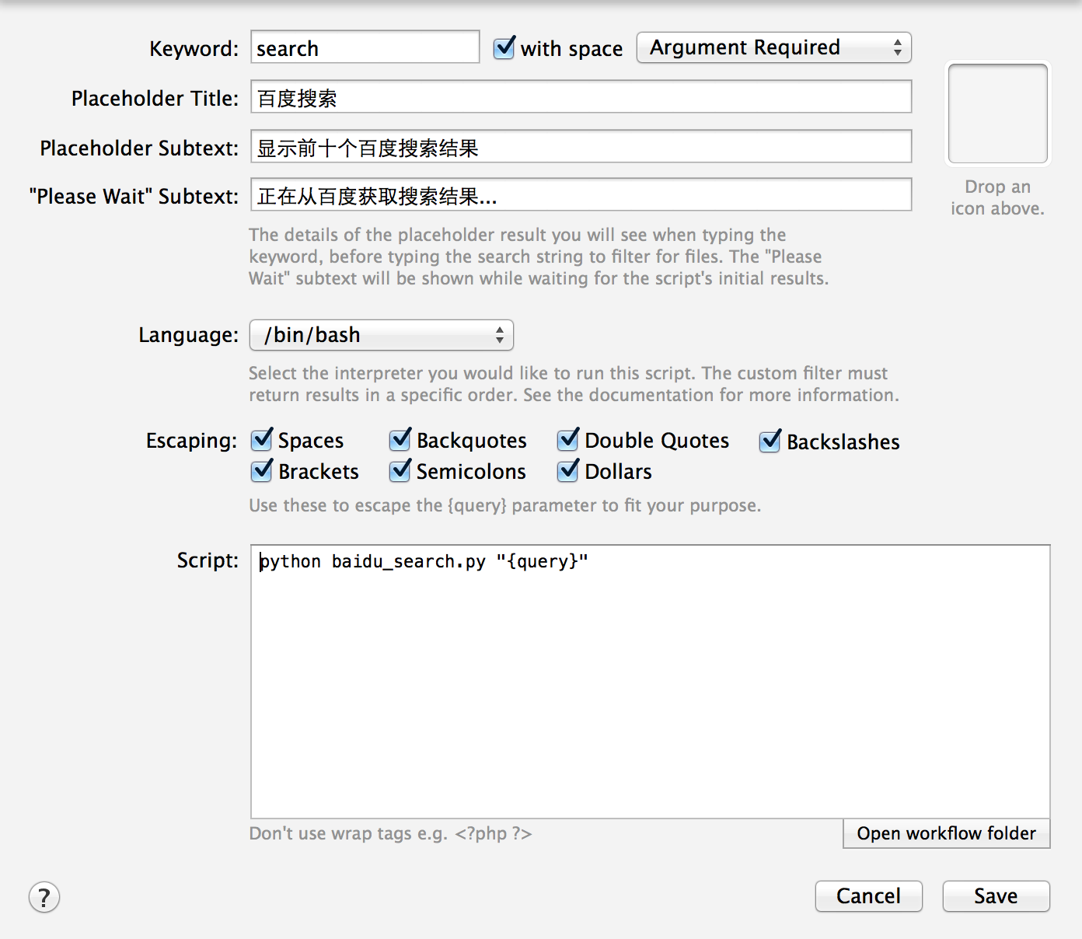Toggle the Double Quotes escaping checkbox
Screen dimensions: 1082x939
coord(568,440)
